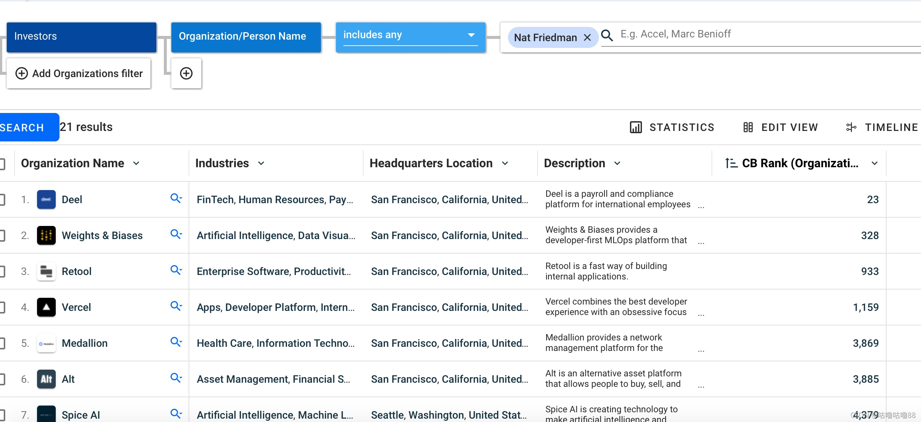Open quick preview for Alt
Screen dimensions: 921x422
[x=176, y=377]
